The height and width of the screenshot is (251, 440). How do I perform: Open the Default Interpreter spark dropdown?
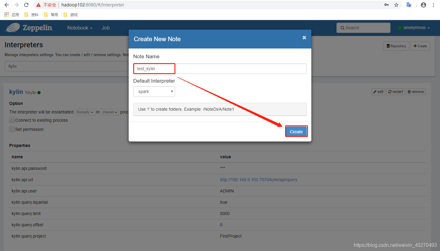tap(154, 91)
